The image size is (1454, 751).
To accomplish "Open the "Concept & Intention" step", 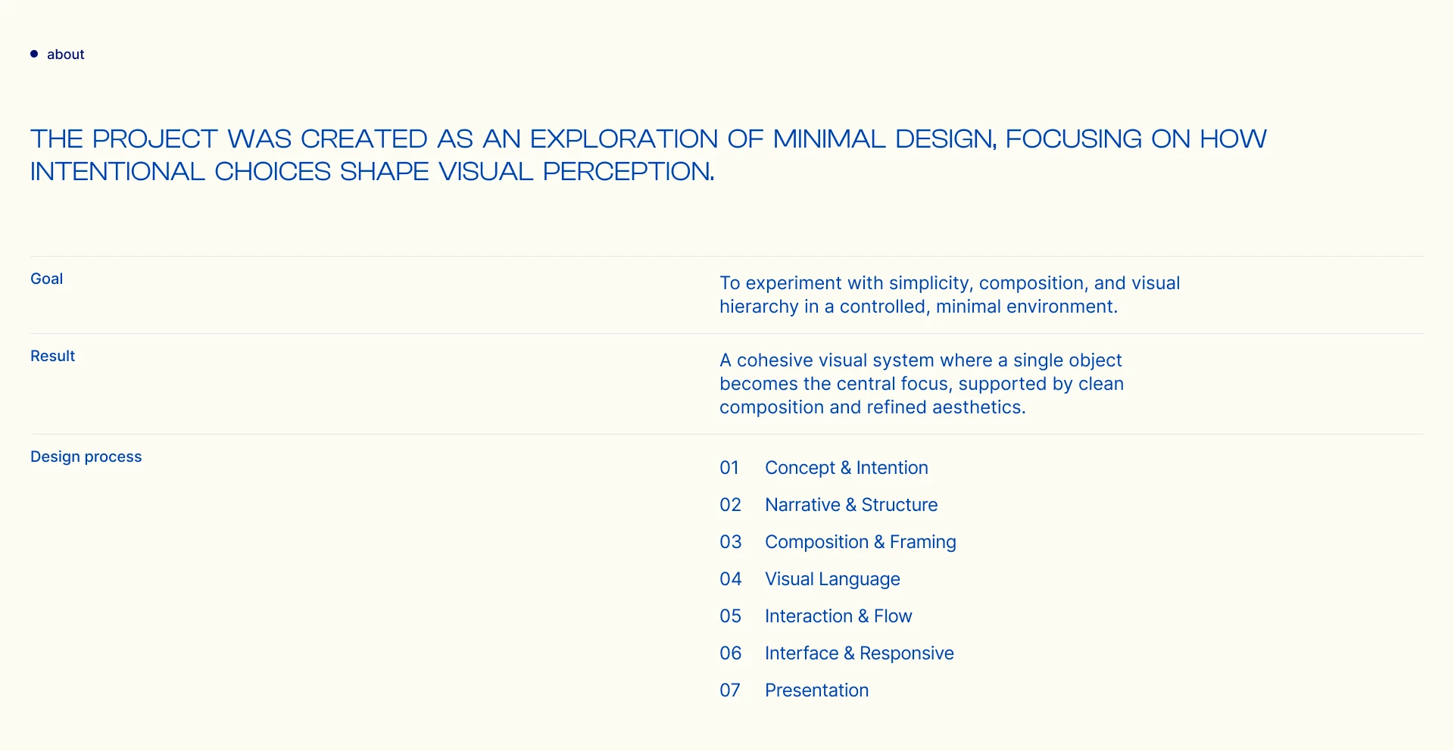I will coord(846,468).
